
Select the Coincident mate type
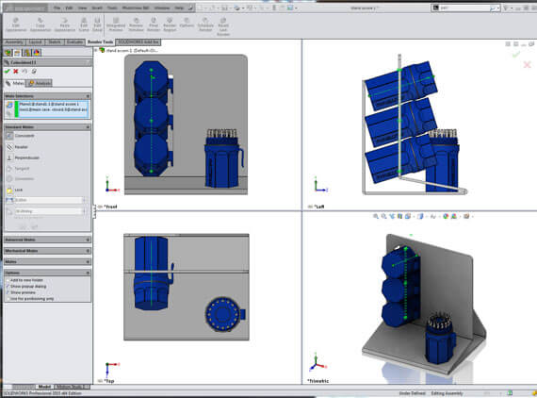[20, 136]
